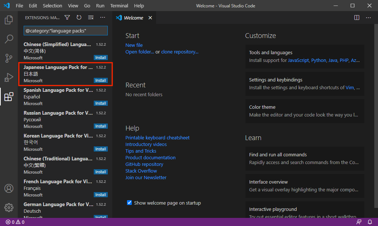This screenshot has width=378, height=226.
Task: Open the Terminal menu
Action: pyautogui.click(x=119, y=6)
